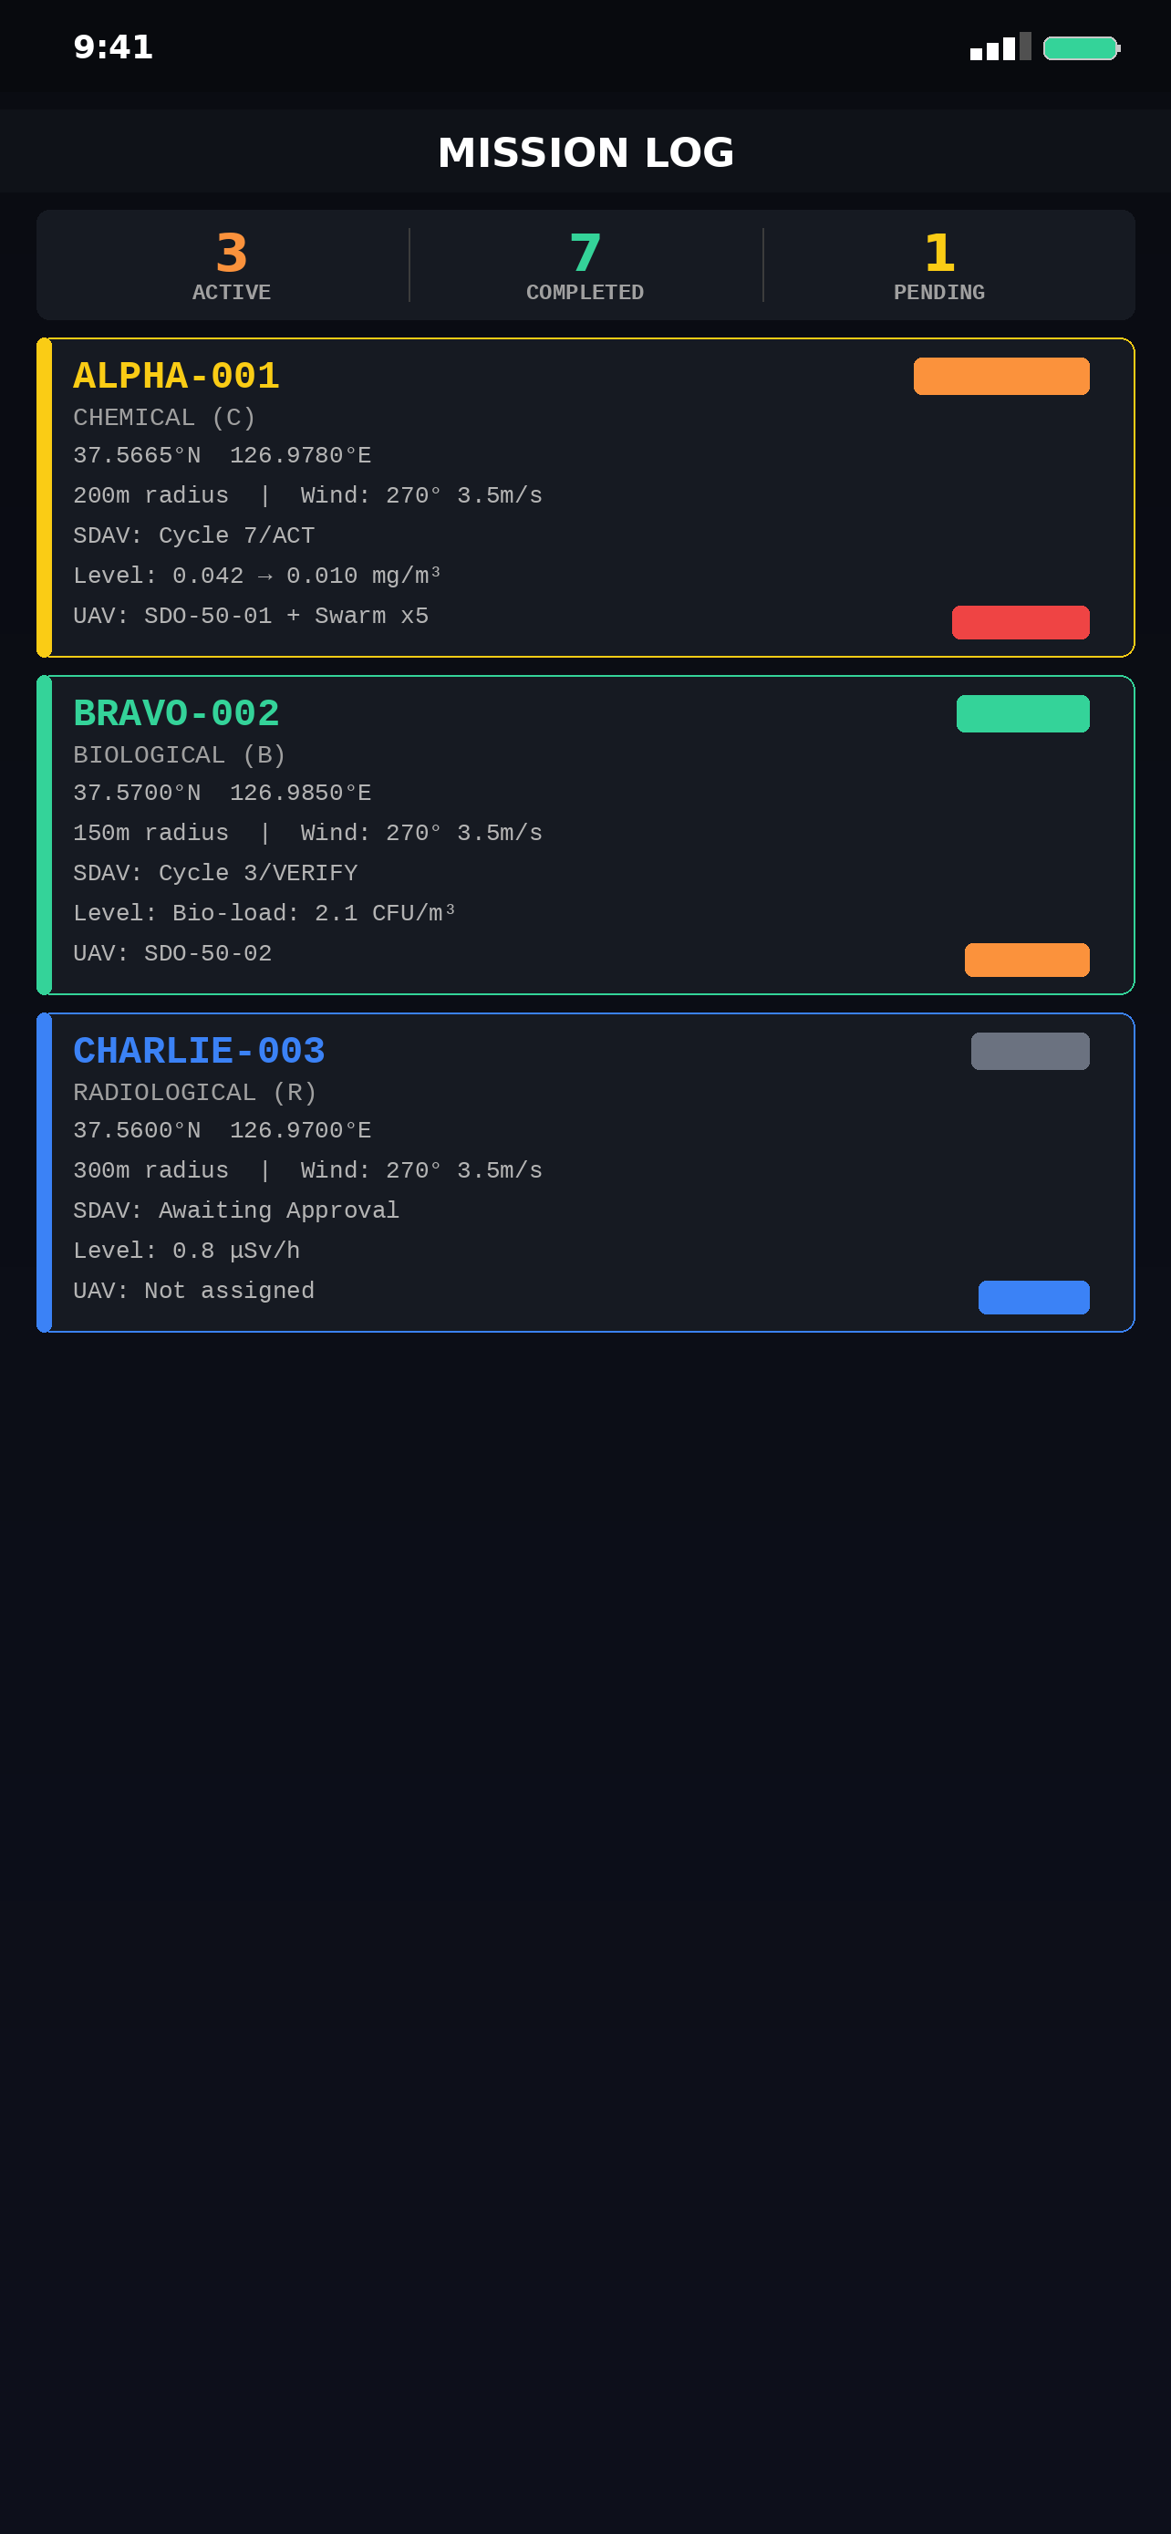Click the orange action button on BRAVO-002
The image size is (1171, 2534).
[x=1027, y=961]
